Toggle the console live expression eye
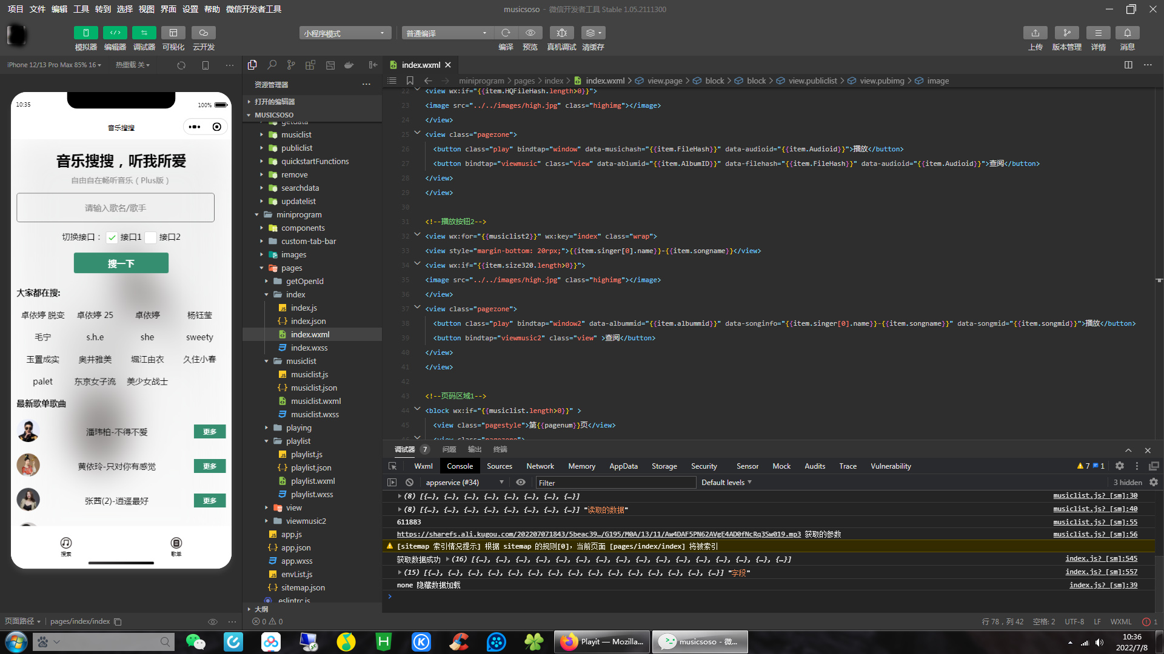Screen dimensions: 1164x654 (x=520, y=483)
